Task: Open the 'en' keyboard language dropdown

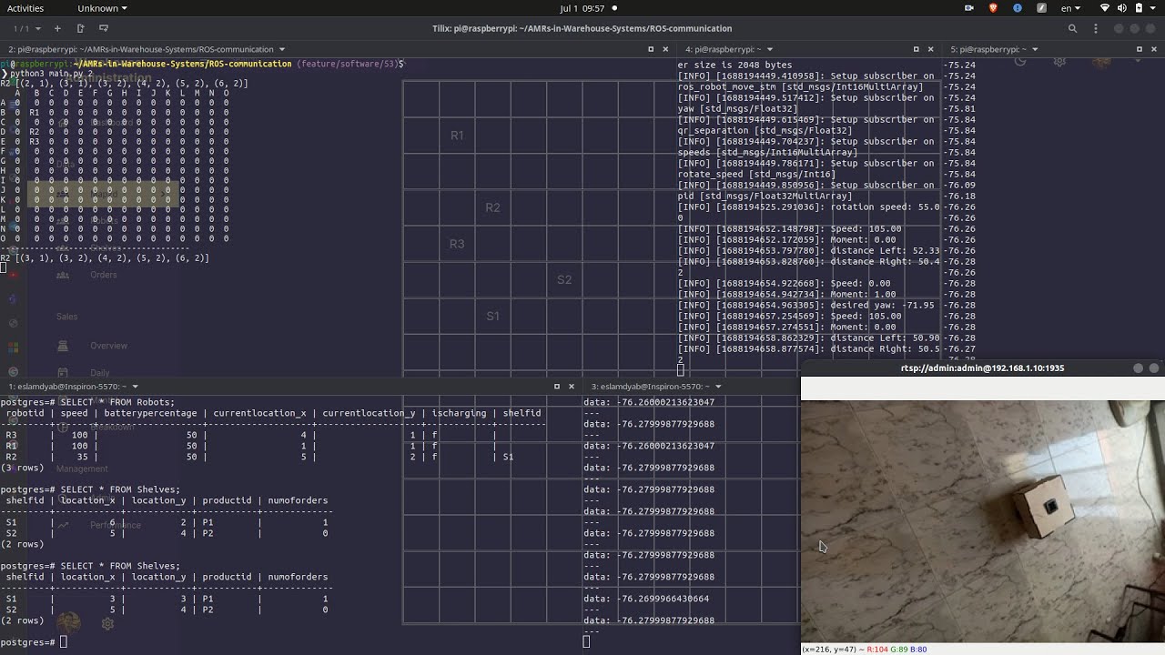Action: [1070, 8]
